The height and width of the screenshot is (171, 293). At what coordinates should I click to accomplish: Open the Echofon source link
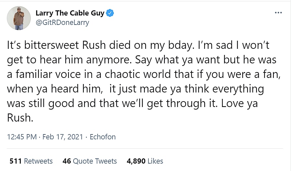click(102, 137)
